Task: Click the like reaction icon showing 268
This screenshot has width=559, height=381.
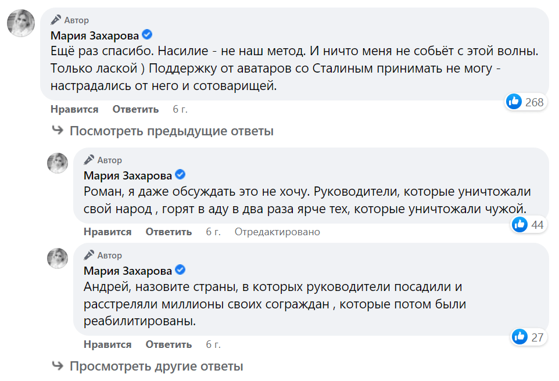Action: pyautogui.click(x=514, y=102)
